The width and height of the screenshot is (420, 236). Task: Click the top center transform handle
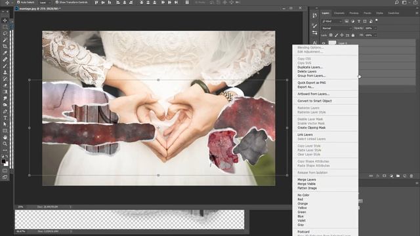click(x=158, y=80)
